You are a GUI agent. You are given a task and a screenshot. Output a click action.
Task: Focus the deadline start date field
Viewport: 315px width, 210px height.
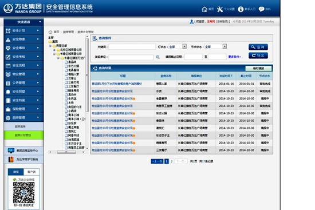(x=193, y=57)
